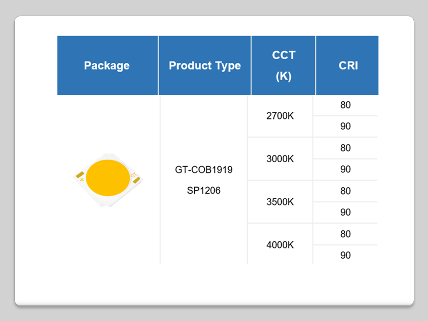Select the Product Type column header

coord(205,66)
